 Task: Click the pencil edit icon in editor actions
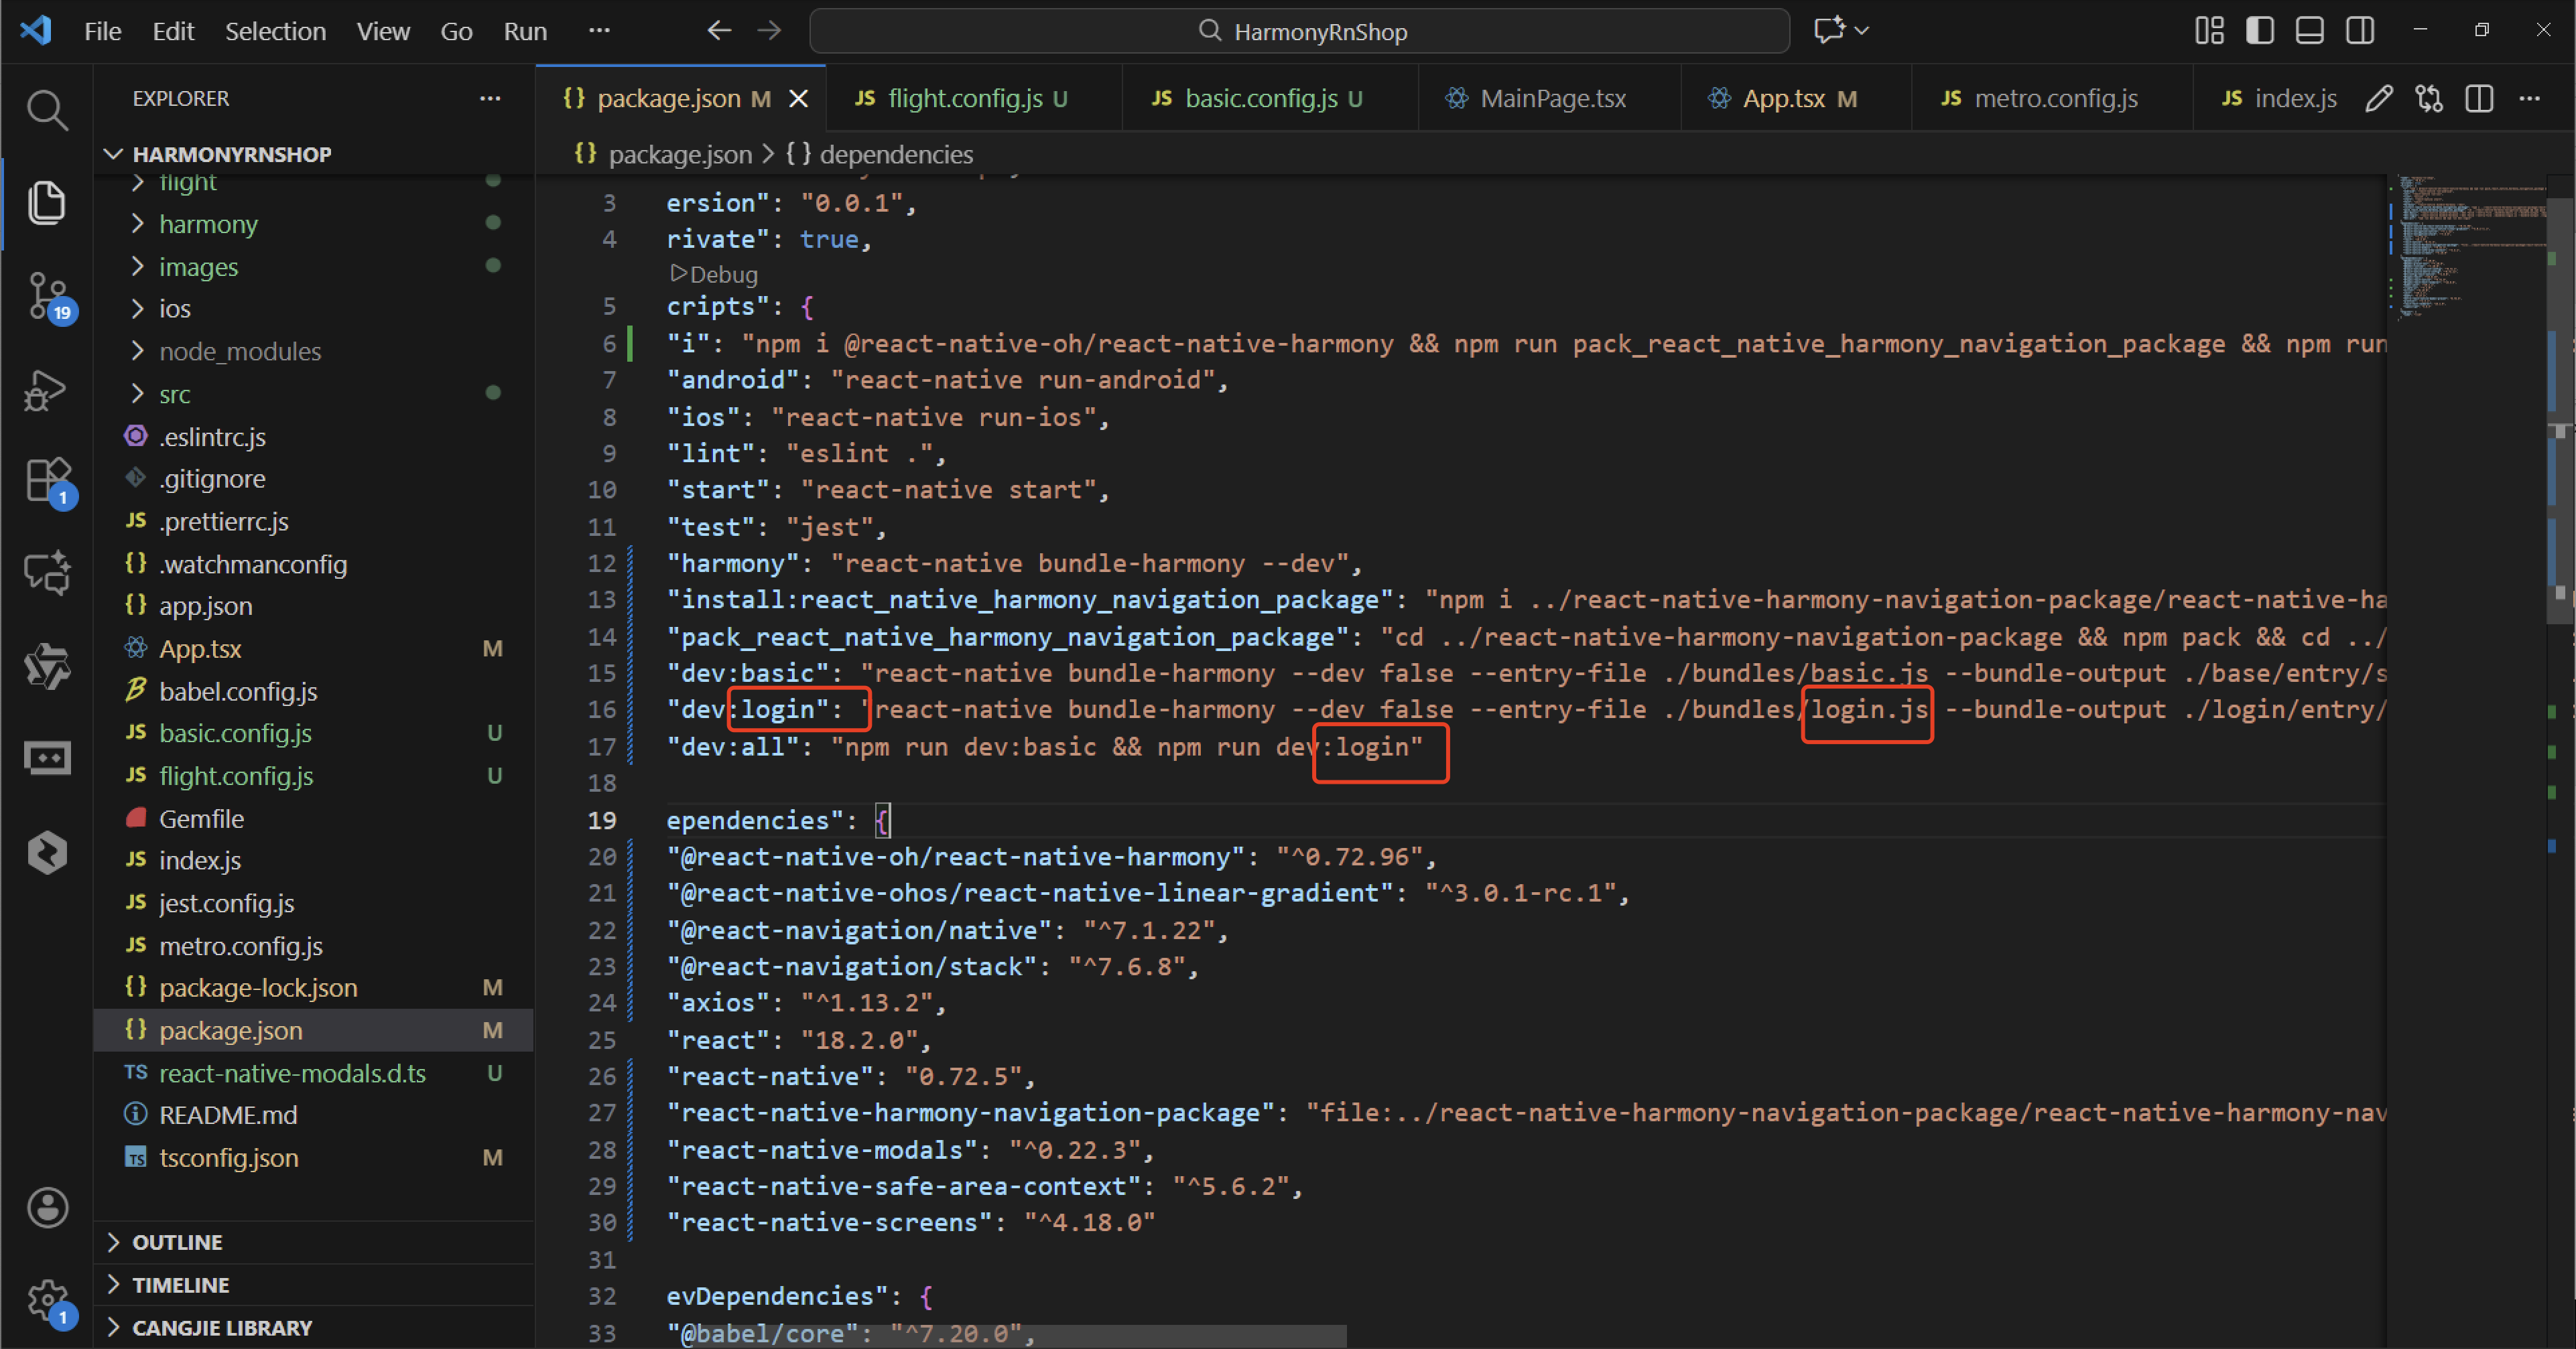(2379, 98)
